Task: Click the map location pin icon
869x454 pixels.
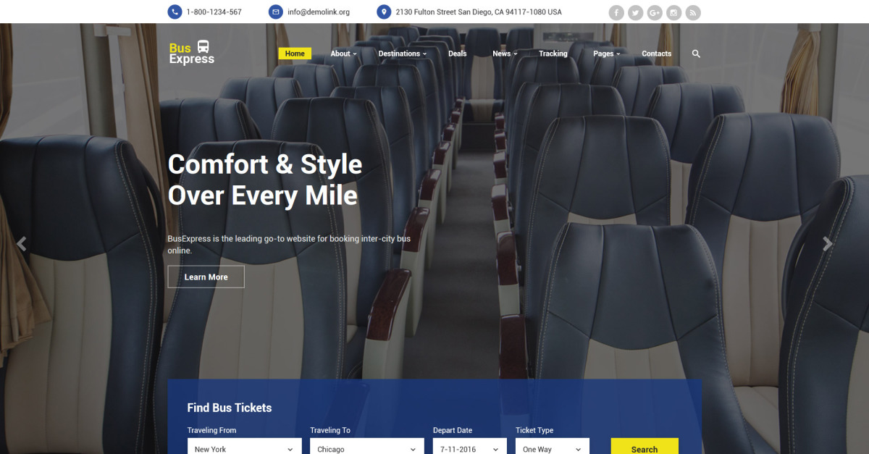Action: (x=383, y=12)
